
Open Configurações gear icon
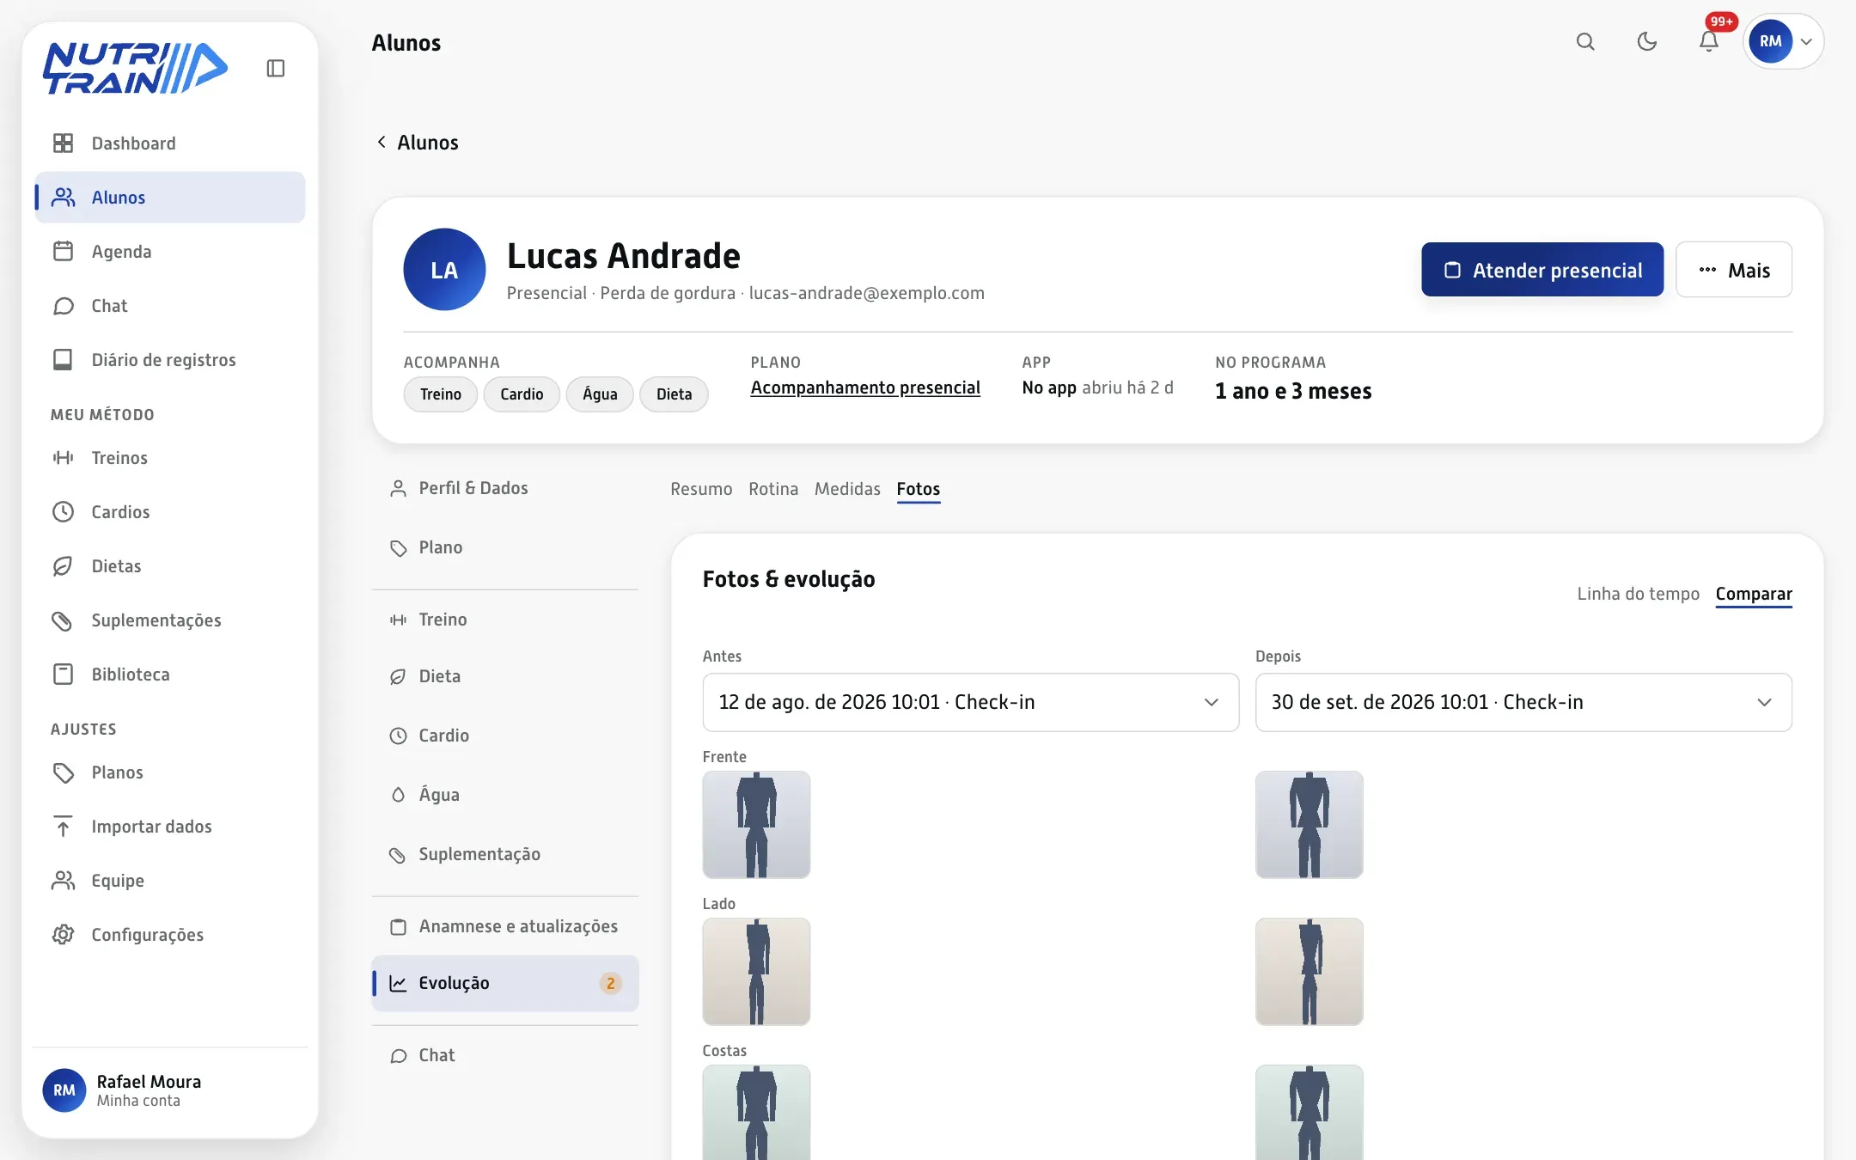click(63, 934)
